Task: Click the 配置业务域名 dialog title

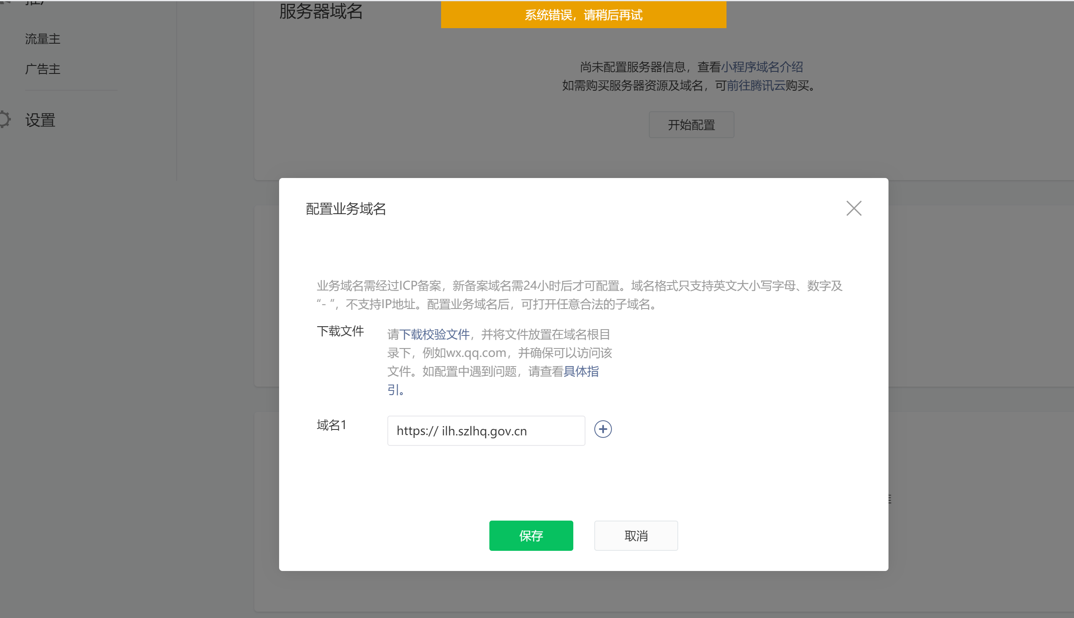Action: pyautogui.click(x=346, y=209)
